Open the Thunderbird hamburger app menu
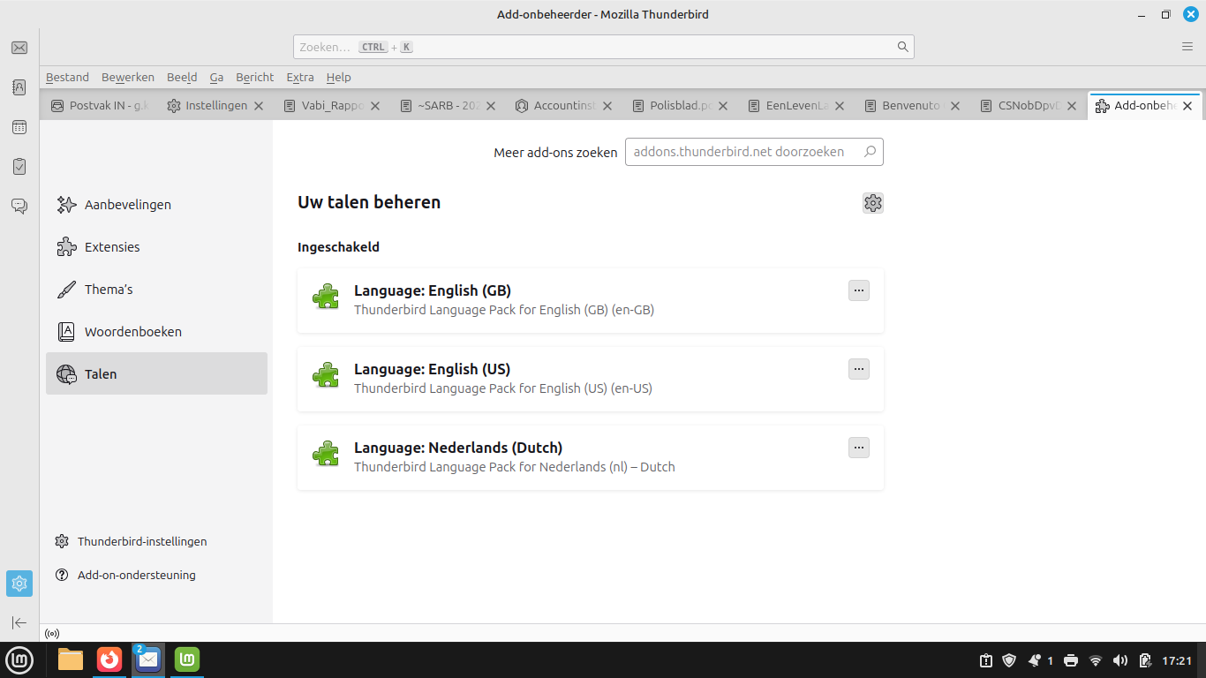The height and width of the screenshot is (678, 1206). [1187, 47]
